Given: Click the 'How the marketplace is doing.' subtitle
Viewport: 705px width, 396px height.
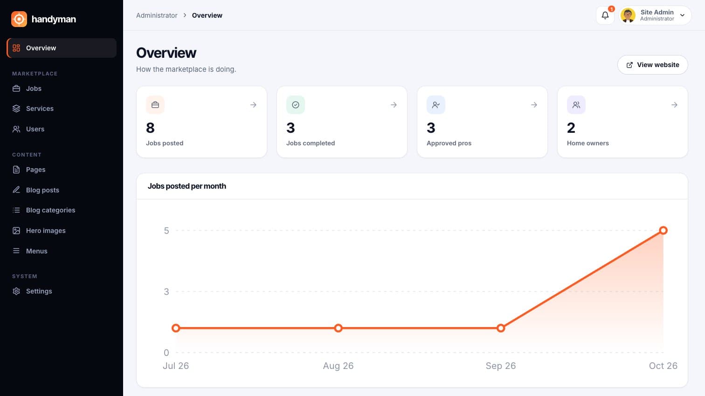Looking at the screenshot, I should point(186,69).
